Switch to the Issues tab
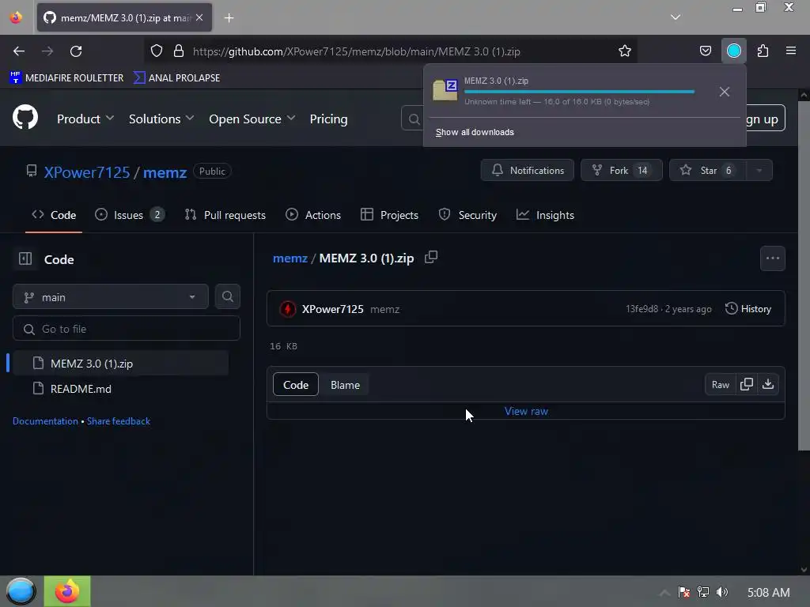Image resolution: width=810 pixels, height=607 pixels. (x=130, y=215)
